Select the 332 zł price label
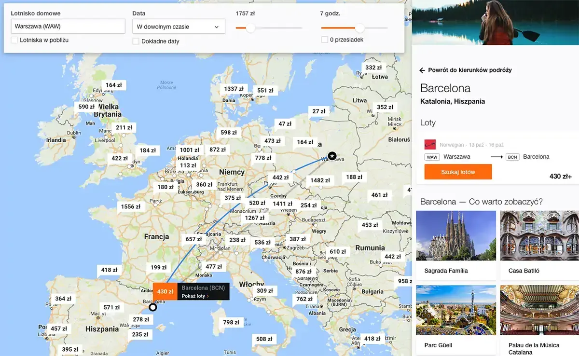The height and width of the screenshot is (356, 579). (373, 68)
